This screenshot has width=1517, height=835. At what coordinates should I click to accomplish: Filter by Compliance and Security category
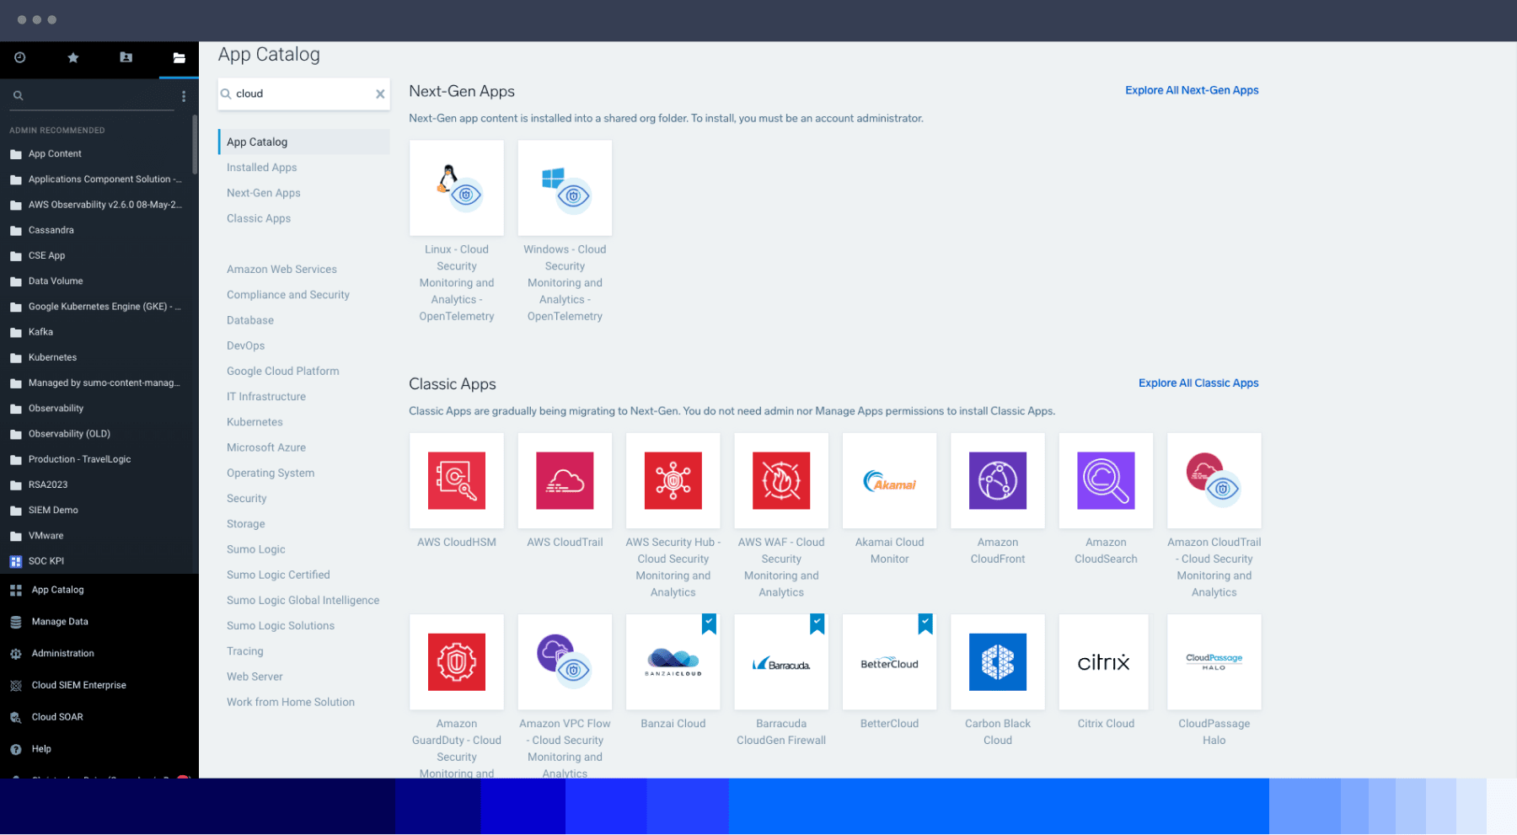coord(288,295)
